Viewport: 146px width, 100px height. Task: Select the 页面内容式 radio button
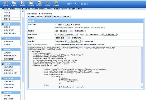point(71,25)
